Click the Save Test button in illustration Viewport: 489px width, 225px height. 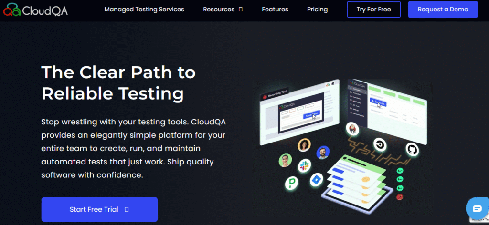[x=310, y=115]
